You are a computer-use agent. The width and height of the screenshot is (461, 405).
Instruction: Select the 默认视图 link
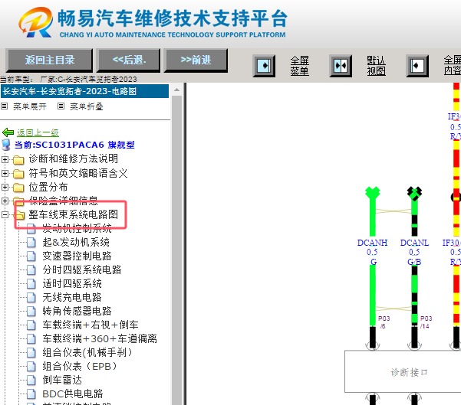point(376,66)
